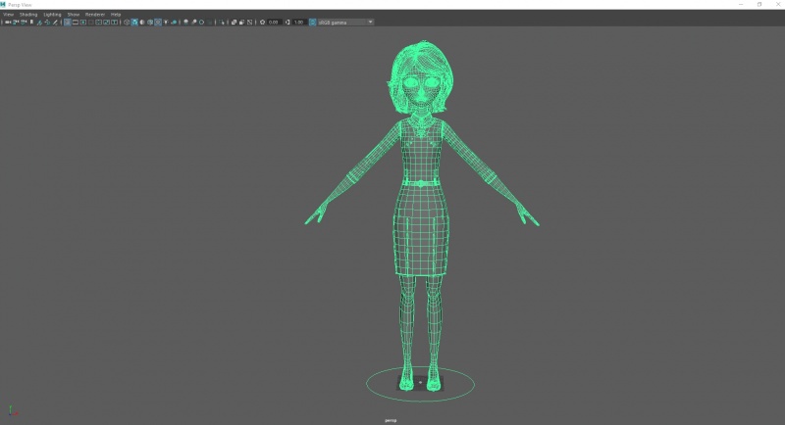Toggle the Textured display icon
The height and width of the screenshot is (425, 785).
point(158,22)
